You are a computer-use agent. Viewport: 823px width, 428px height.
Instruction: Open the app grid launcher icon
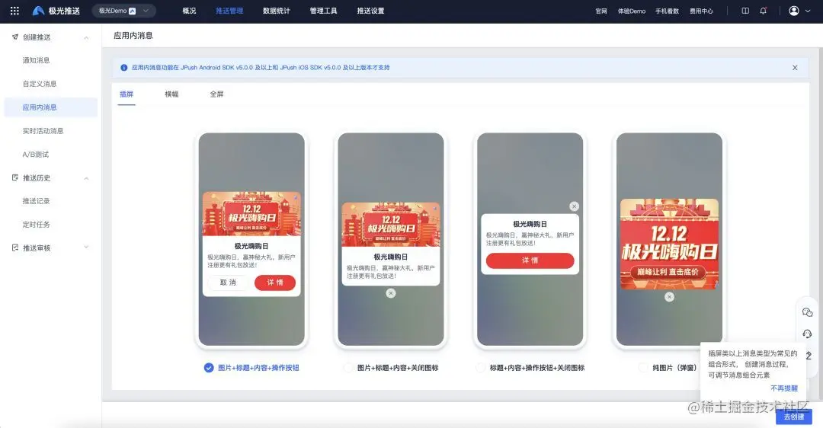pyautogui.click(x=14, y=11)
